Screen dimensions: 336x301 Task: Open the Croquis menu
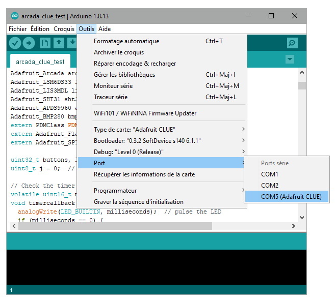click(64, 29)
